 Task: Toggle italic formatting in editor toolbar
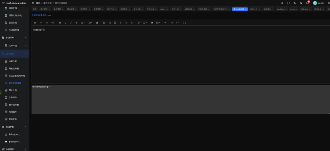tap(71, 22)
